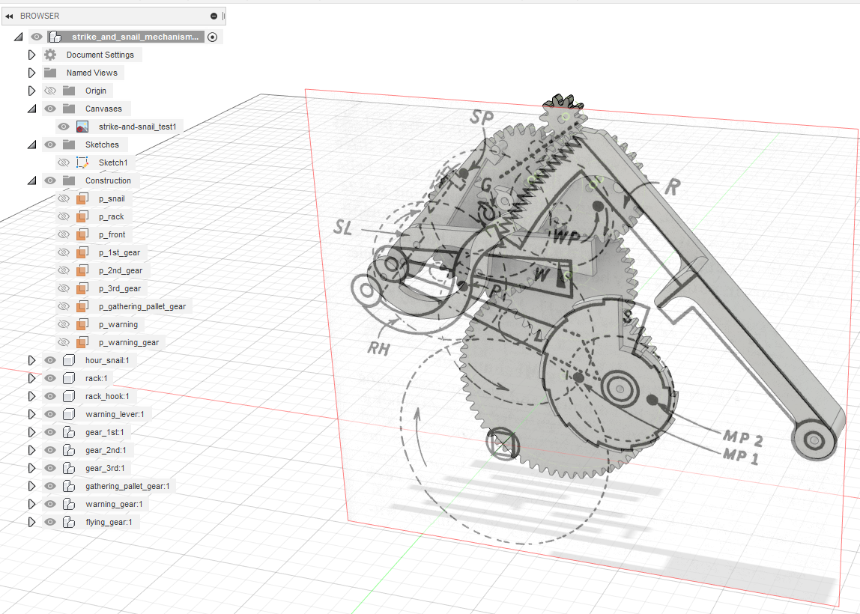
Task: Click the warning_lever:1 component icon
Action: (x=69, y=414)
